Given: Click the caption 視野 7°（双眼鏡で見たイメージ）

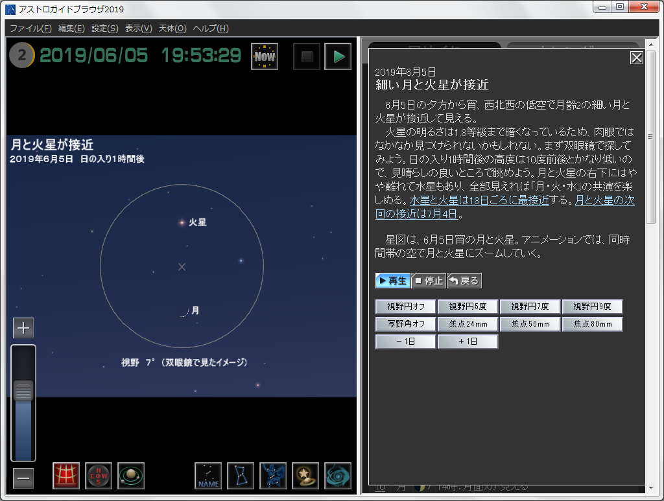Looking at the screenshot, I should (x=185, y=362).
